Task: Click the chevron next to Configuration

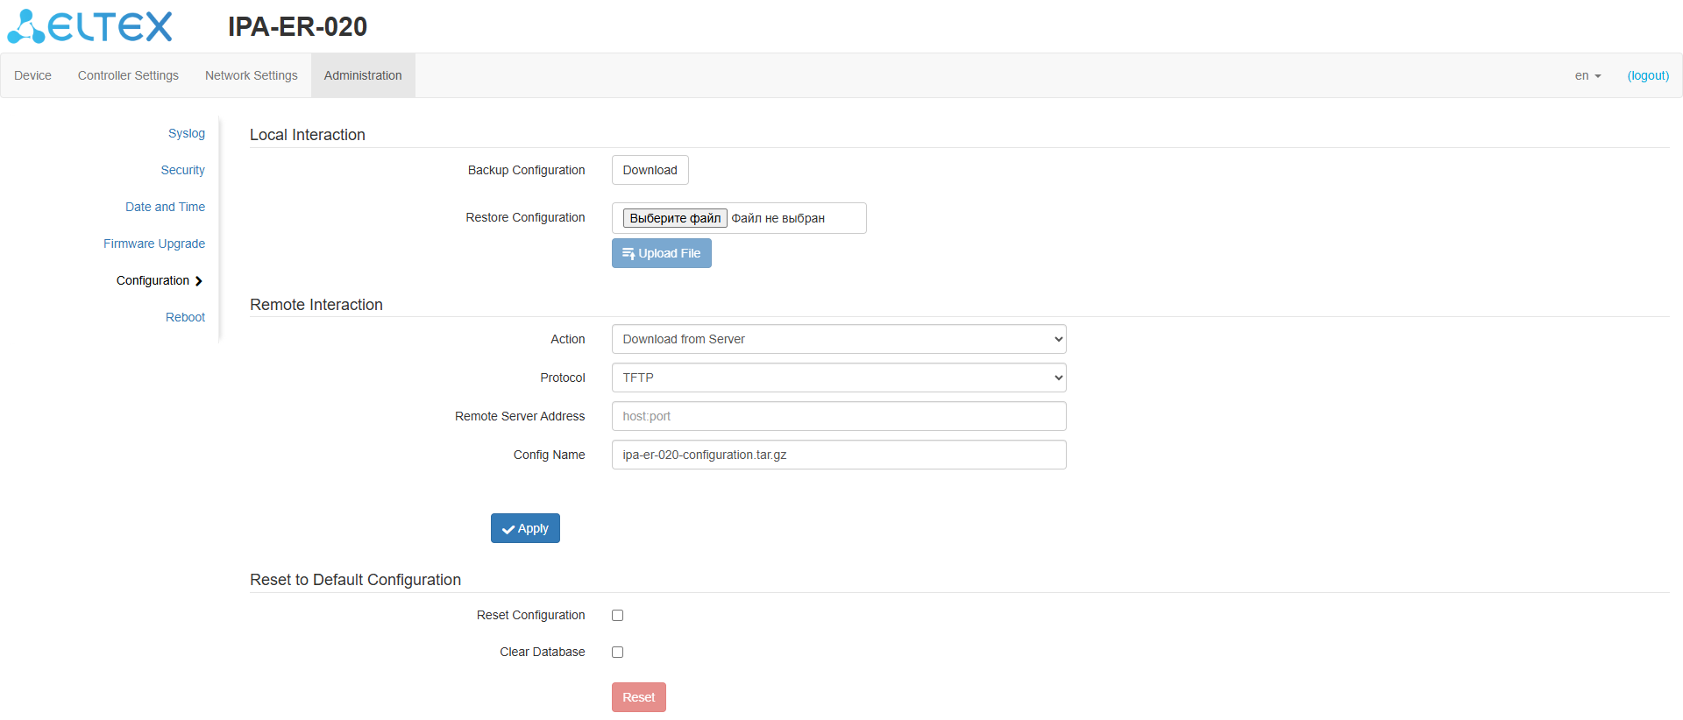Action: (199, 281)
